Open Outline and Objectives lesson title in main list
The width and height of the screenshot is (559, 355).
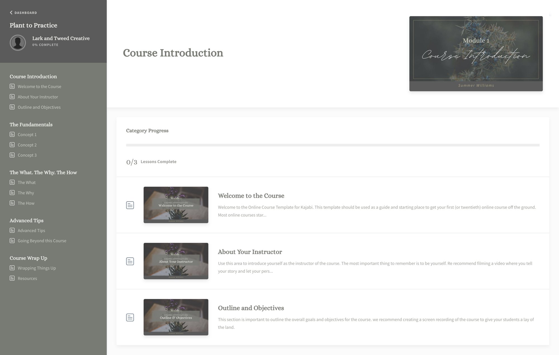(251, 308)
